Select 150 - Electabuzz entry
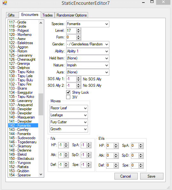 [23, 159]
